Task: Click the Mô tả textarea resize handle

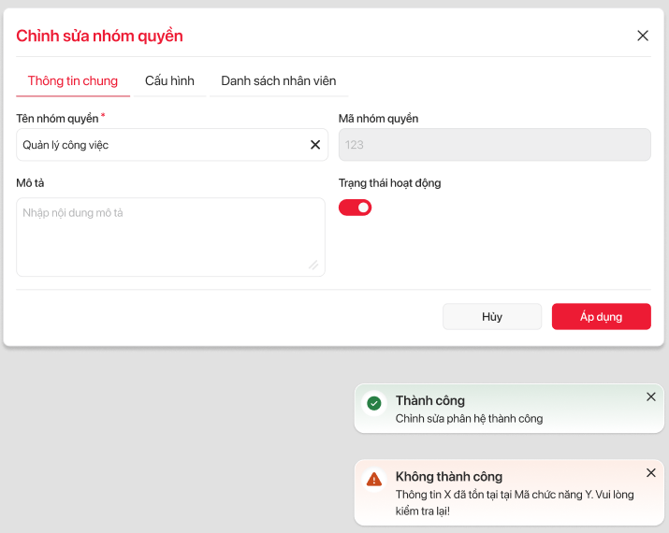Action: (313, 266)
